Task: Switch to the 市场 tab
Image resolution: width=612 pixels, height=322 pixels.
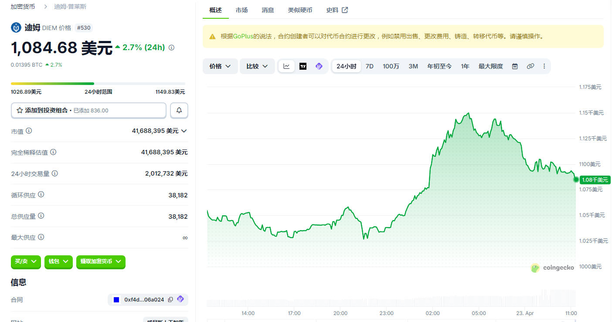Action: click(x=241, y=10)
